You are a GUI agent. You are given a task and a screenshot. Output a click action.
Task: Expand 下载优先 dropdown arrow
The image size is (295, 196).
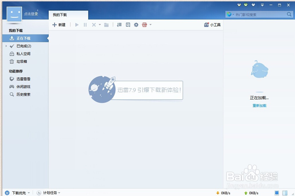(x=29, y=193)
